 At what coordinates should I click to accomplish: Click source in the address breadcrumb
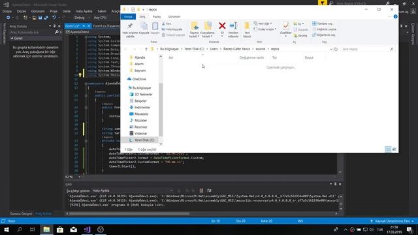click(x=261, y=49)
